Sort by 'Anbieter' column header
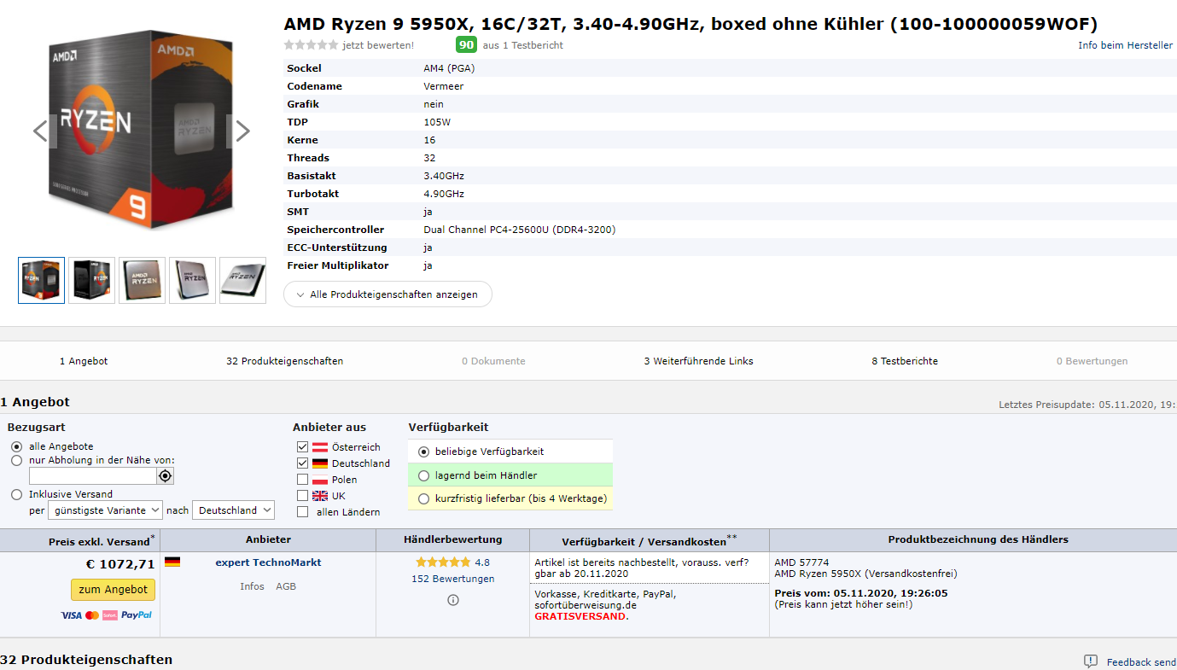The width and height of the screenshot is (1177, 670). pyautogui.click(x=268, y=539)
